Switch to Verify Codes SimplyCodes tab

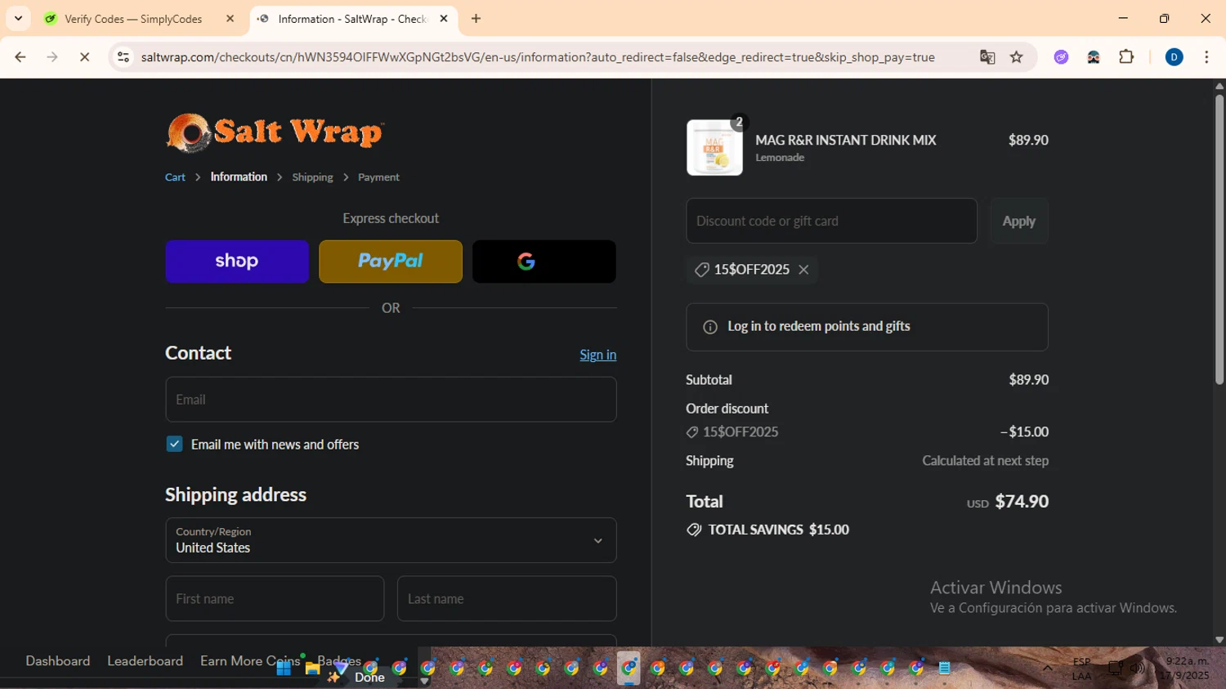(133, 19)
